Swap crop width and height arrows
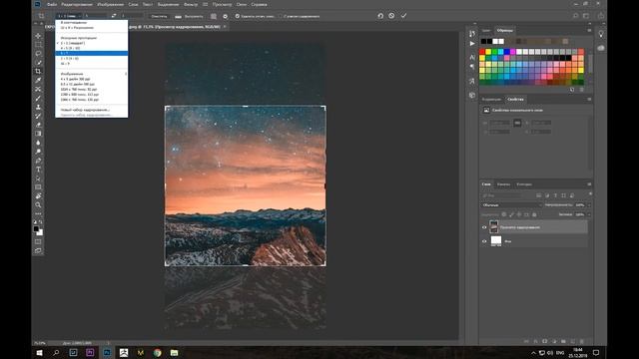The height and width of the screenshot is (359, 639). coord(114,16)
